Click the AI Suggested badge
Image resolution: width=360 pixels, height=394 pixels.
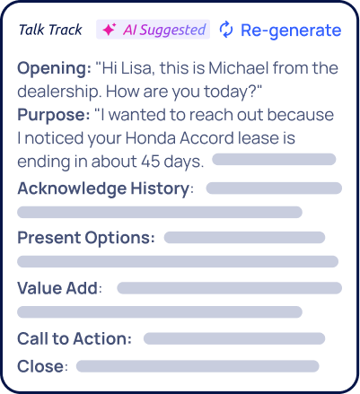pos(153,30)
